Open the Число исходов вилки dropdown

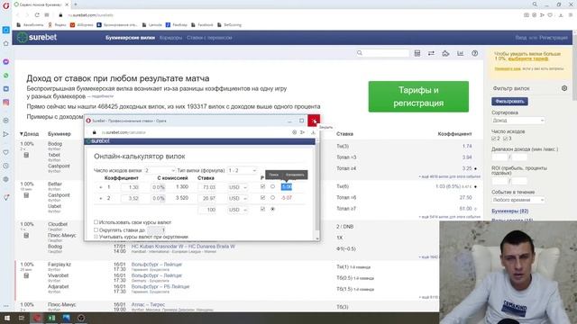click(x=160, y=170)
